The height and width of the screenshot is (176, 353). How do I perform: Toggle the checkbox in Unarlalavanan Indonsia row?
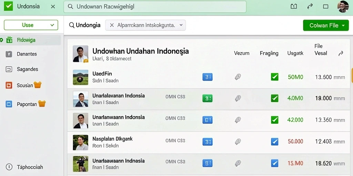[x=274, y=98]
